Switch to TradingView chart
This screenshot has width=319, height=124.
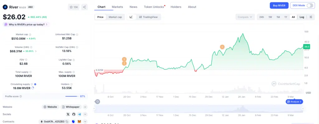click(x=148, y=17)
